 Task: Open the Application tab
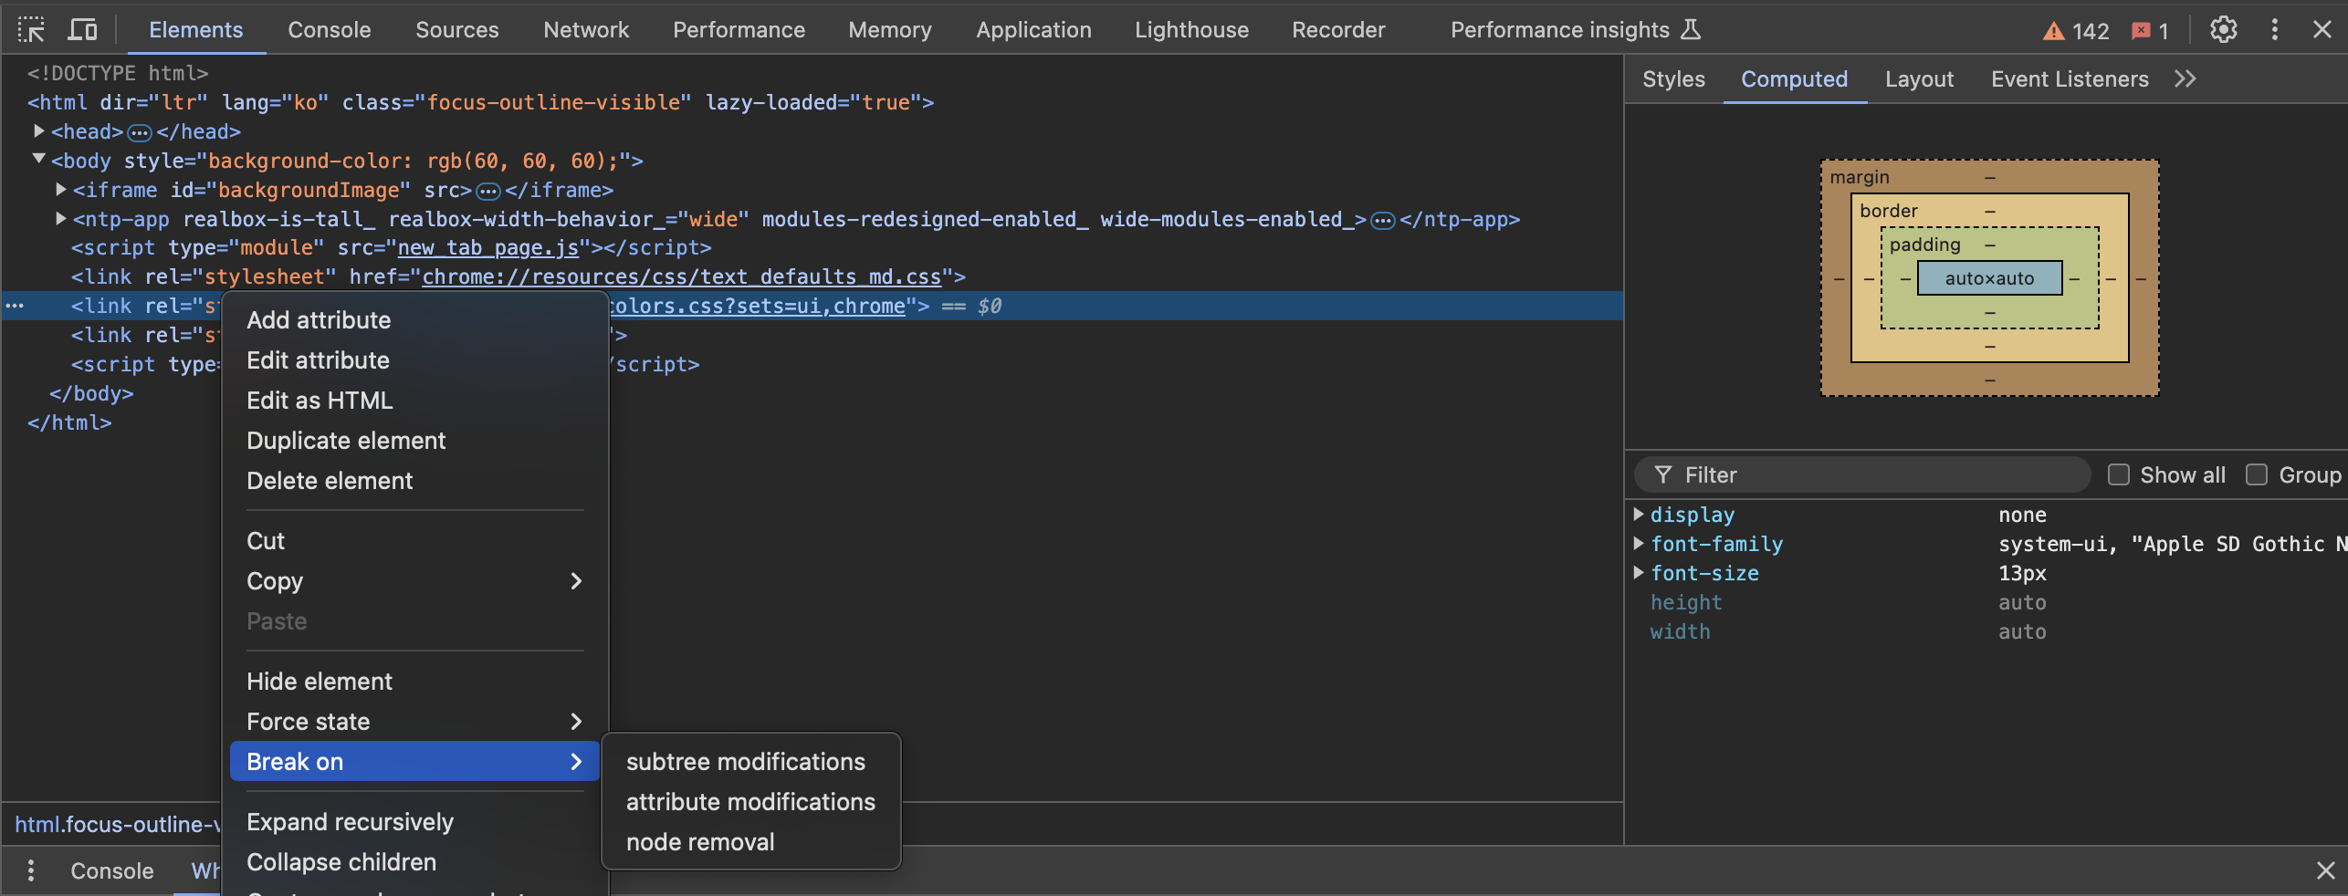click(1033, 30)
